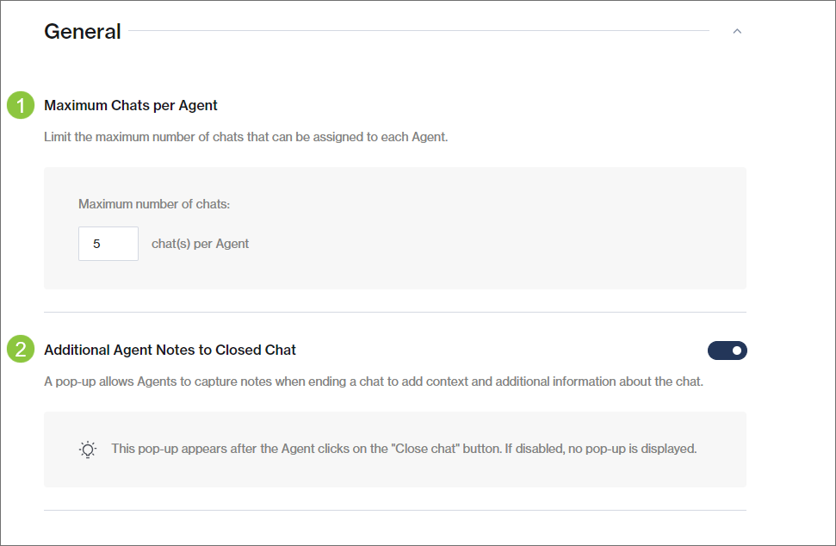Collapse the General section chevron
The height and width of the screenshot is (546, 836).
click(736, 32)
